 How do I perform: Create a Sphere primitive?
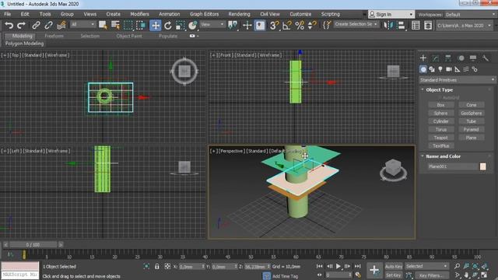440,113
